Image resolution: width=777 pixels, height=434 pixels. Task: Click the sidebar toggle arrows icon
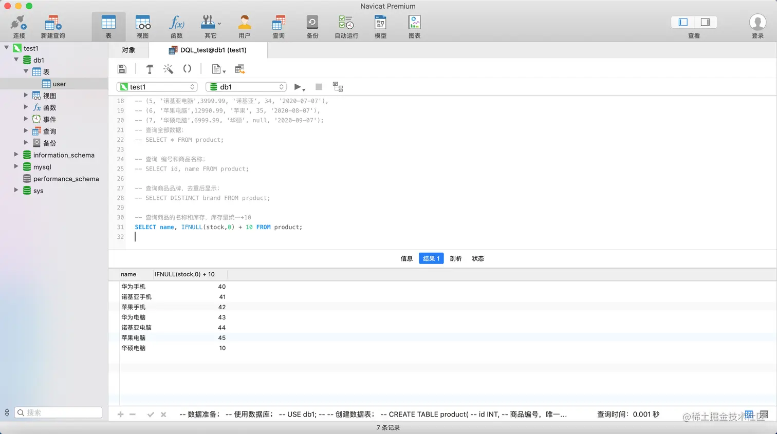pos(7,412)
